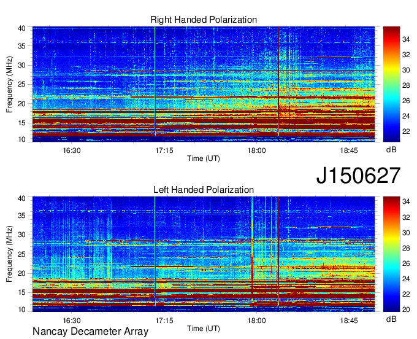This screenshot has height=339, width=417.
Task: Click the 15 MHz tick of Right Handed plot
Action: click(21, 123)
